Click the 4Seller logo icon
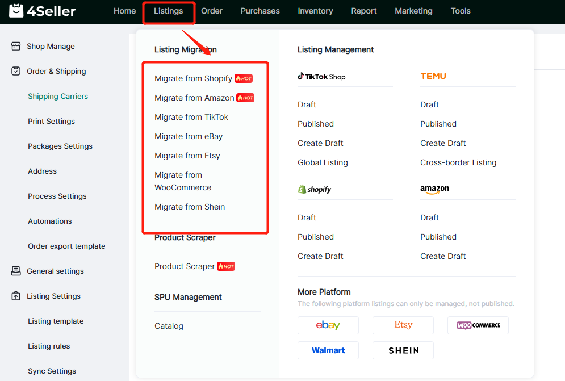 point(16,11)
